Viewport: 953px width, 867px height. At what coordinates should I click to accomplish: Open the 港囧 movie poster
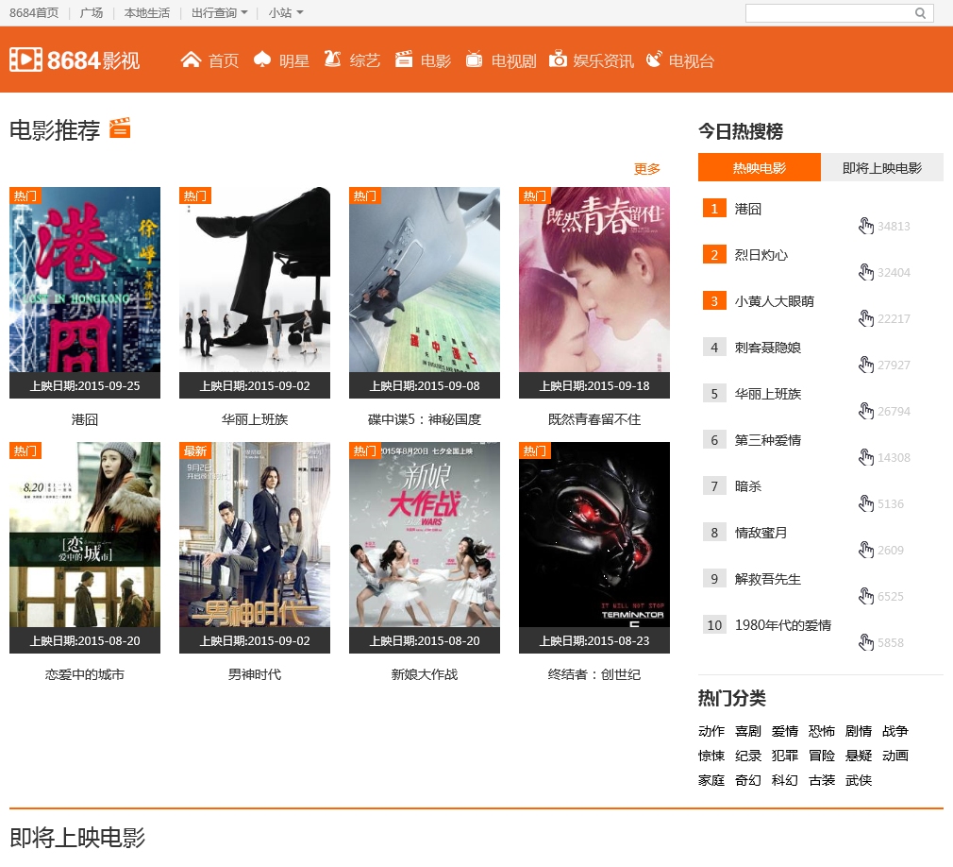[85, 292]
